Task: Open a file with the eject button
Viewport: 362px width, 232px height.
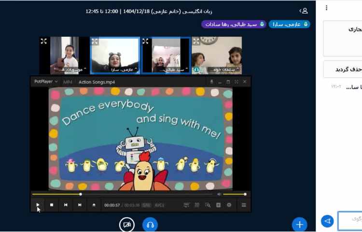Action: pyautogui.click(x=94, y=205)
